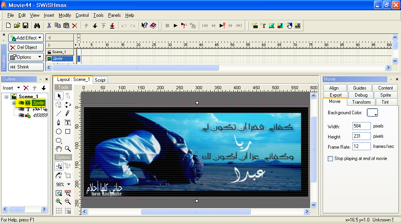This screenshot has height=223, width=401.
Task: Enable Stop playing at end of movie
Action: coord(331,158)
